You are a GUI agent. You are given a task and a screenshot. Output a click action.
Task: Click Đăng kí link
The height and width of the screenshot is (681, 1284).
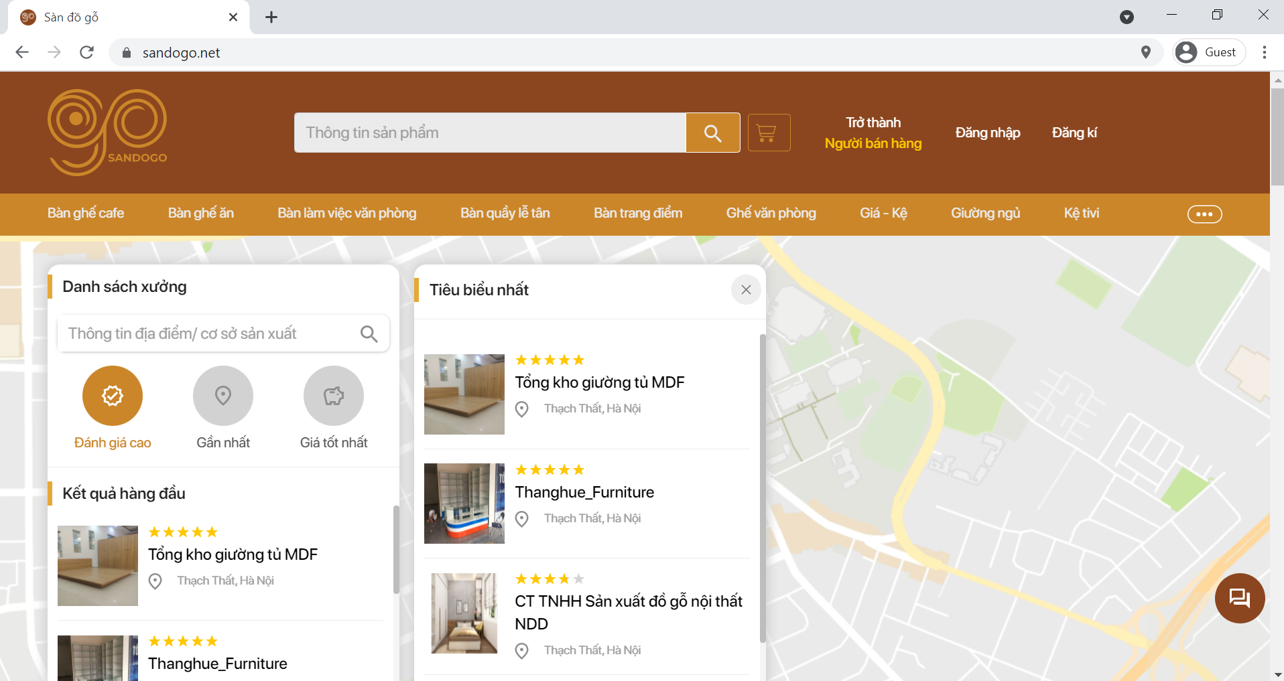pyautogui.click(x=1074, y=133)
